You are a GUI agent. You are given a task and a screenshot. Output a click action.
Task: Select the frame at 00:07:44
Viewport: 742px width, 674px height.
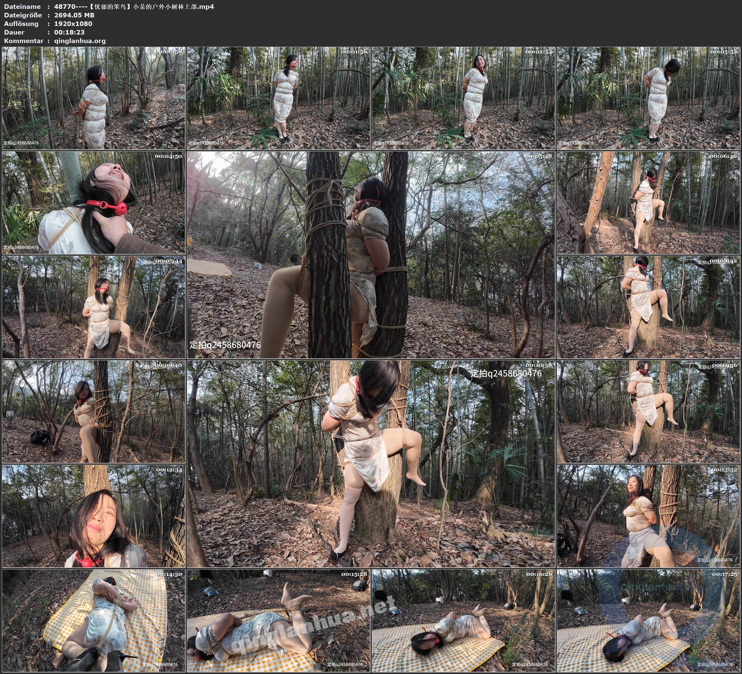tap(94, 307)
